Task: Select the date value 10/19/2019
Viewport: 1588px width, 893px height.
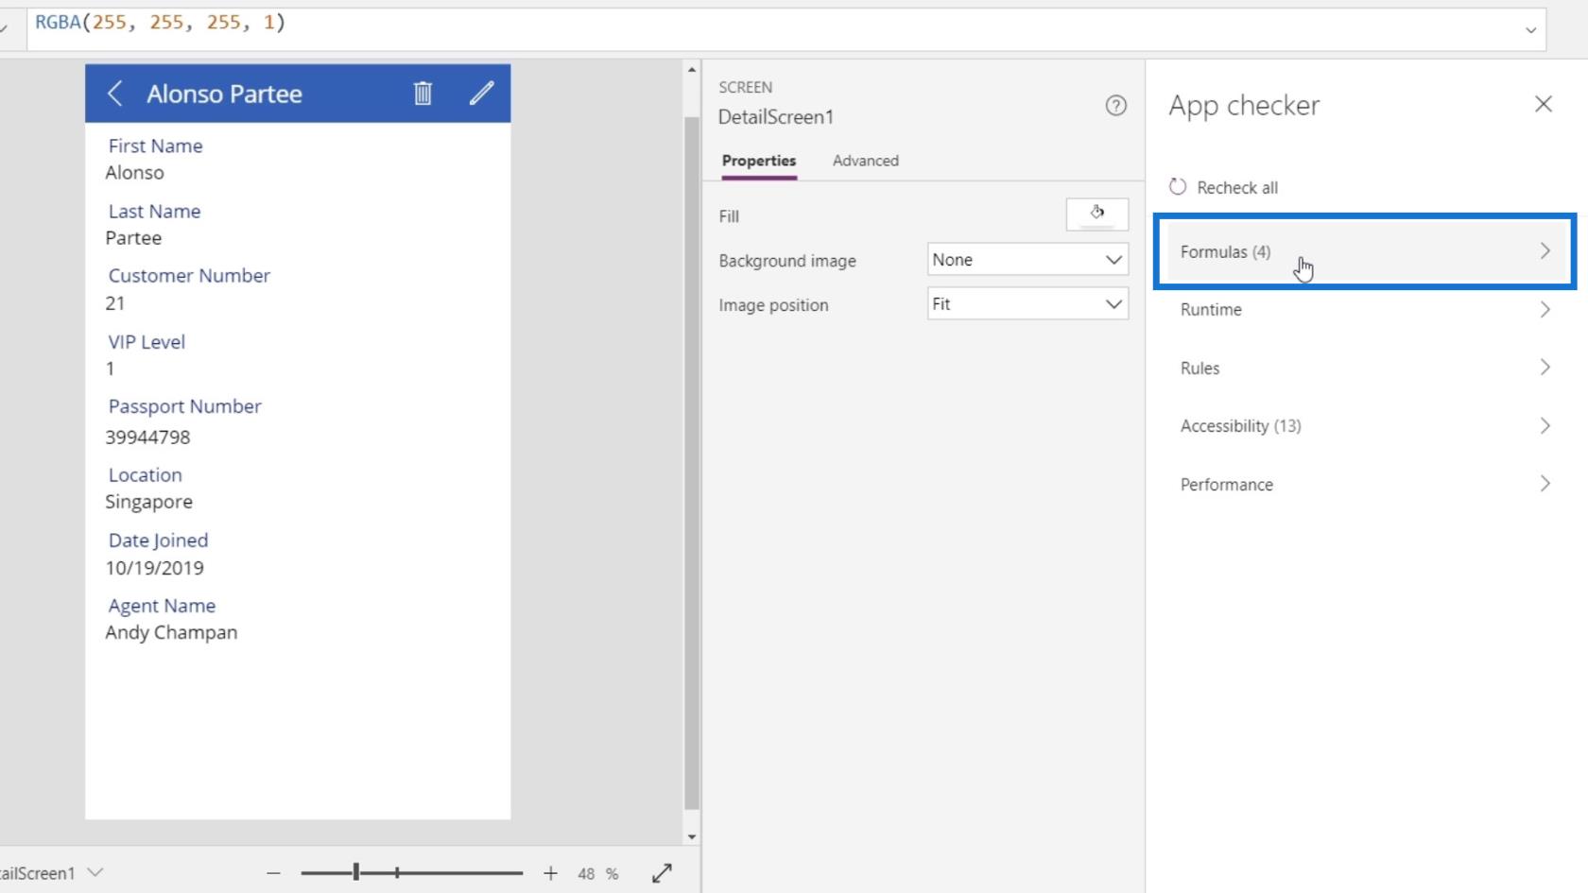Action: click(x=154, y=568)
